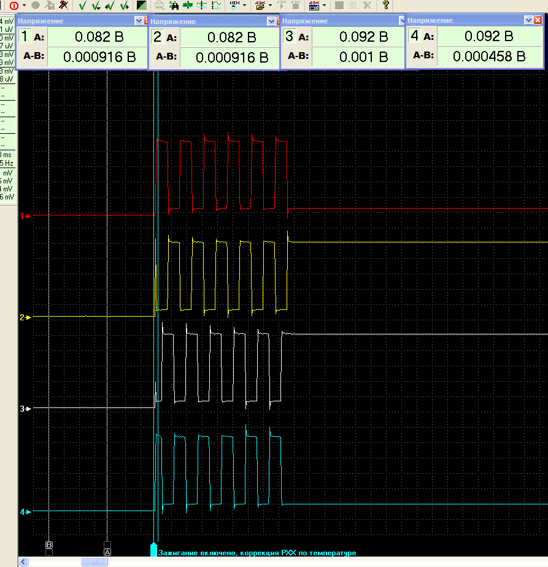Image resolution: width=548 pixels, height=567 pixels.
Task: Click the horizontal scrollbar left arrow
Action: pyautogui.click(x=23, y=561)
